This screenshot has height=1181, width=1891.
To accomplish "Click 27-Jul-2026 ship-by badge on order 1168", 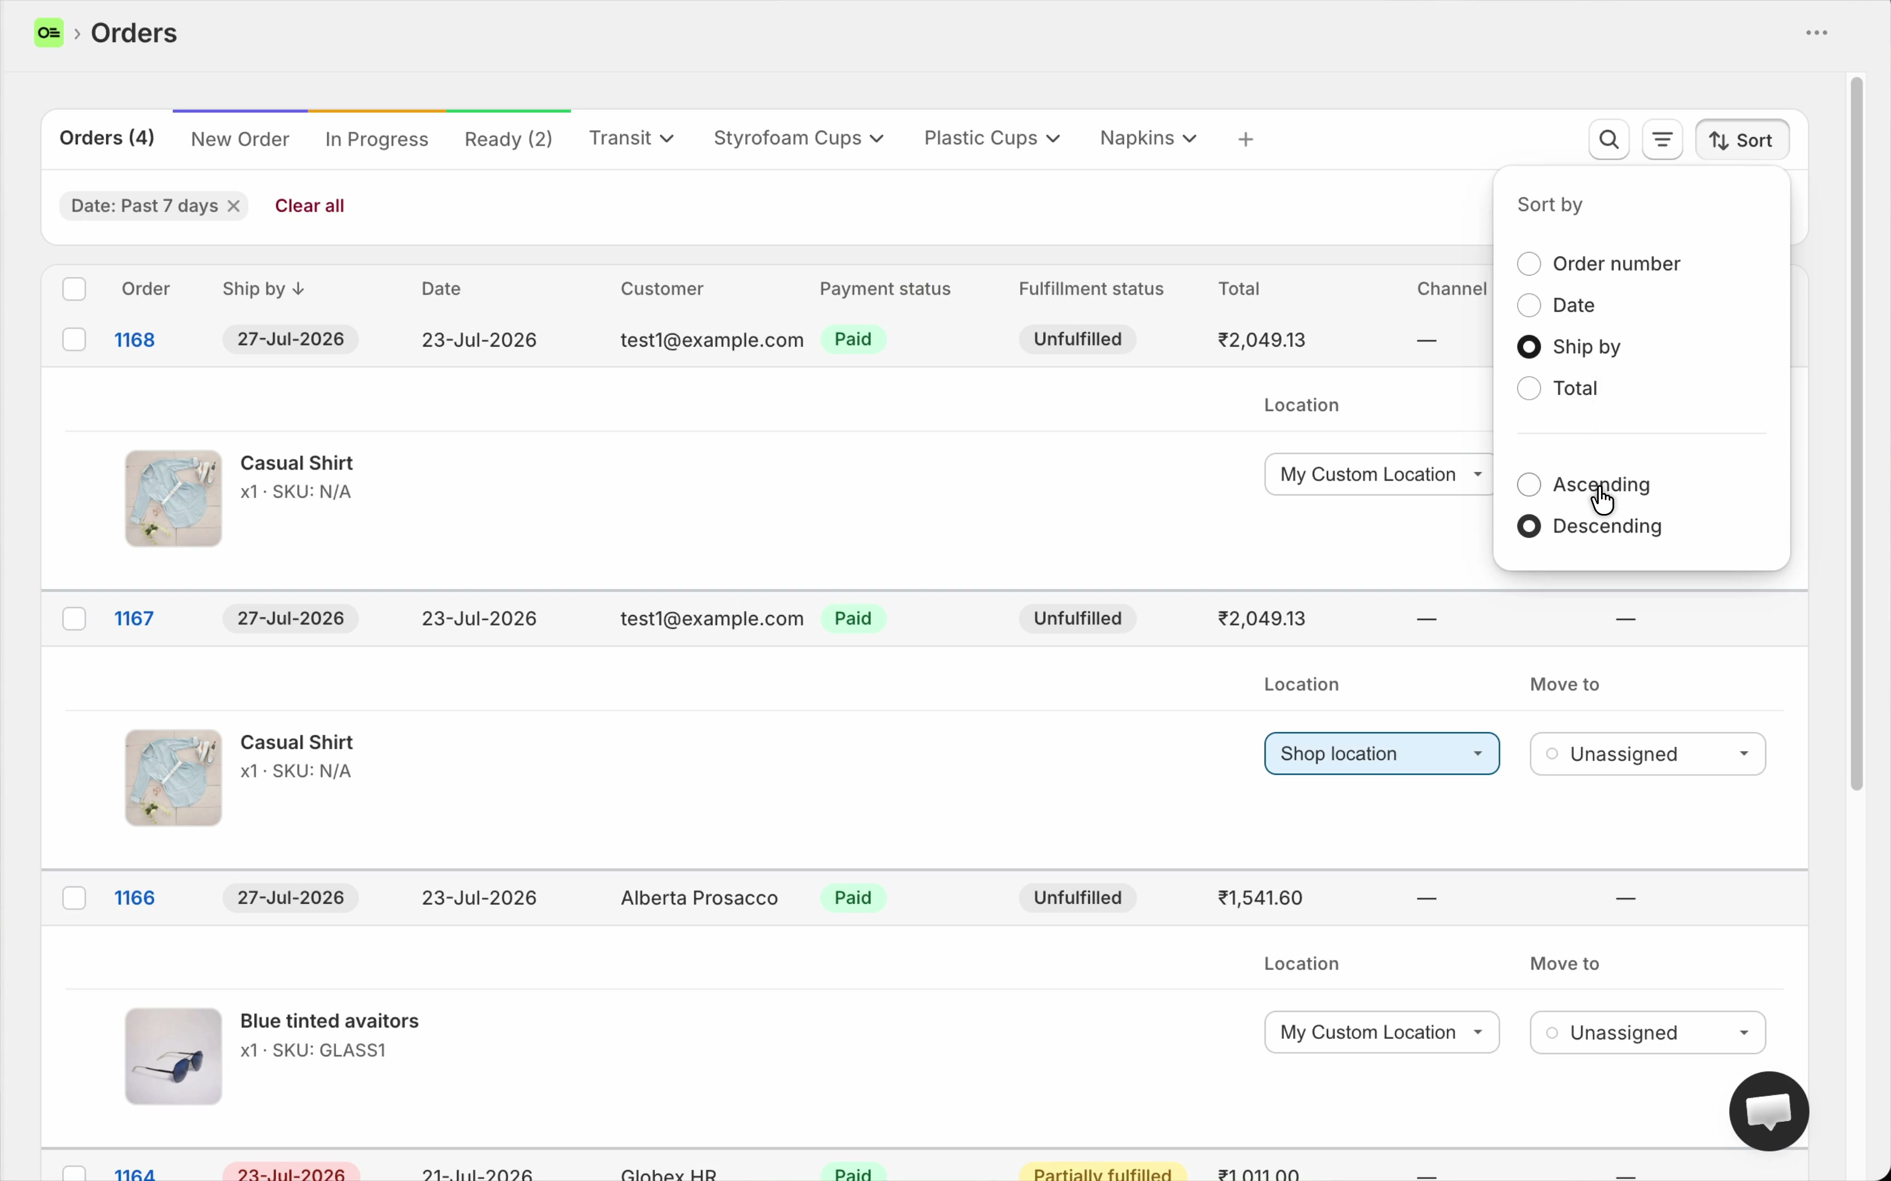I will (x=291, y=340).
